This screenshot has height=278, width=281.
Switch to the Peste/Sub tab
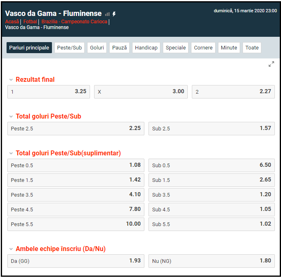point(70,48)
